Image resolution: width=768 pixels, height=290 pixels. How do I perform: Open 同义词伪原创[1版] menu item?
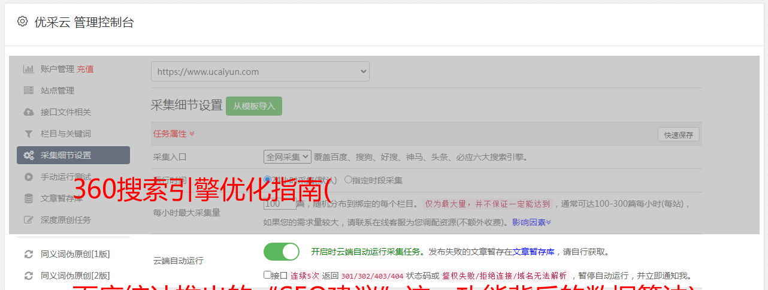[75, 254]
